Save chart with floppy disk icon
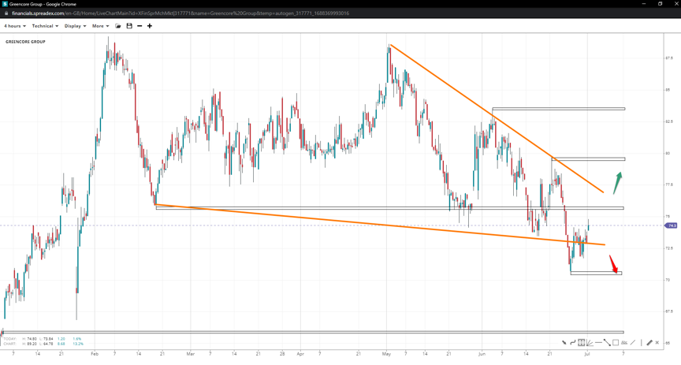 [x=129, y=26]
